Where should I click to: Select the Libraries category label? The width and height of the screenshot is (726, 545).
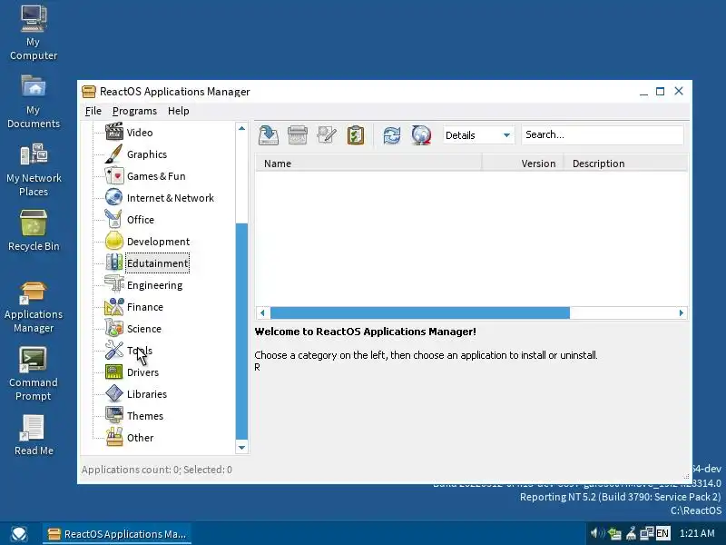click(x=147, y=394)
